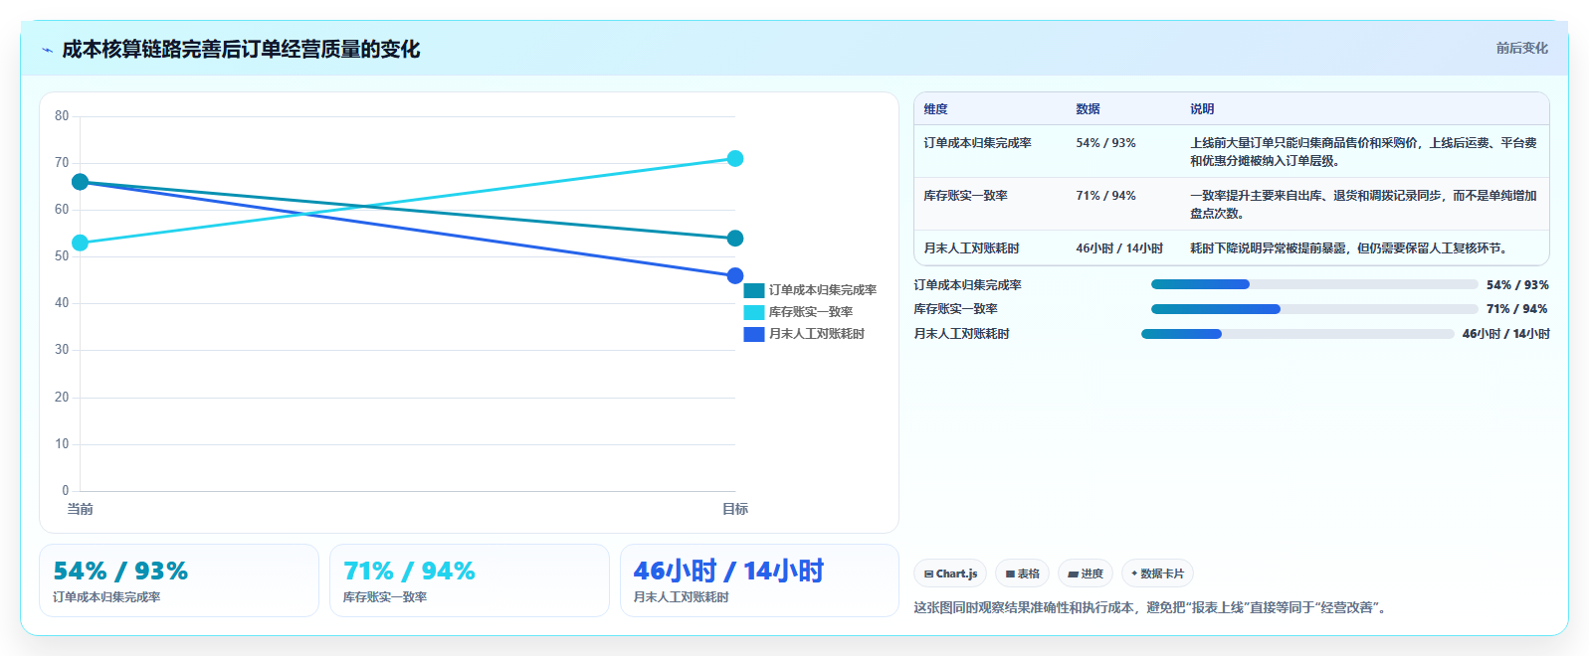Click progress value 46小时 / 14小时 at right

[x=1506, y=334]
